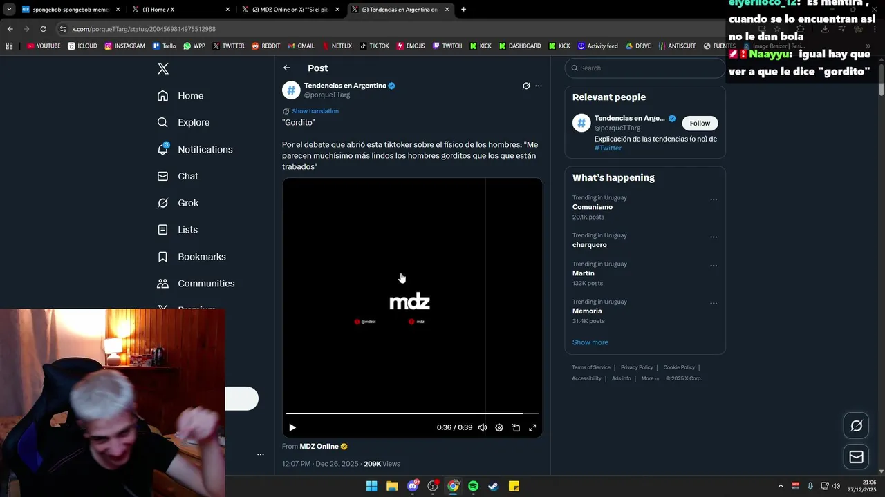
Task: Click the browser address bar URL
Action: [x=144, y=29]
